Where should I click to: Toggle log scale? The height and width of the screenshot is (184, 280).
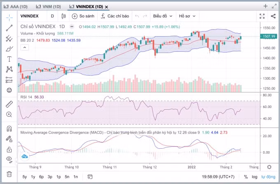point(254,177)
